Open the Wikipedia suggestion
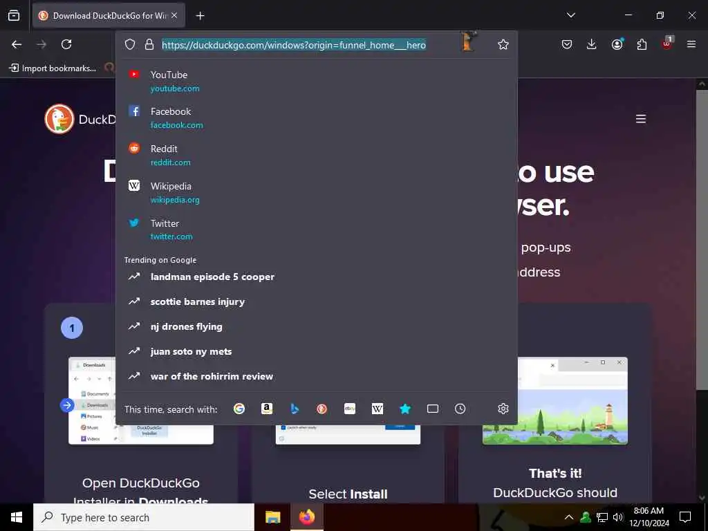Viewport: 708px width, 531px height. [316, 192]
